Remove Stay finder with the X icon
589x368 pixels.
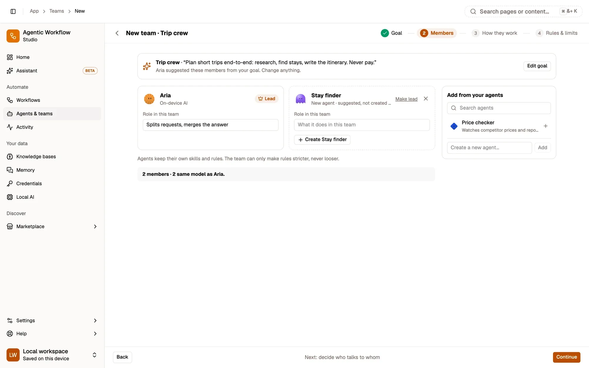coord(426,99)
